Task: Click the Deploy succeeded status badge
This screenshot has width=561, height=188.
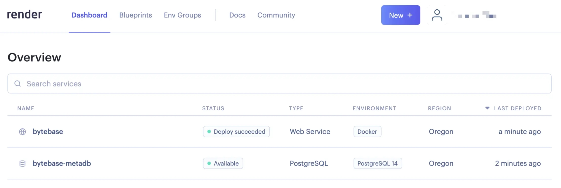Action: click(x=236, y=132)
